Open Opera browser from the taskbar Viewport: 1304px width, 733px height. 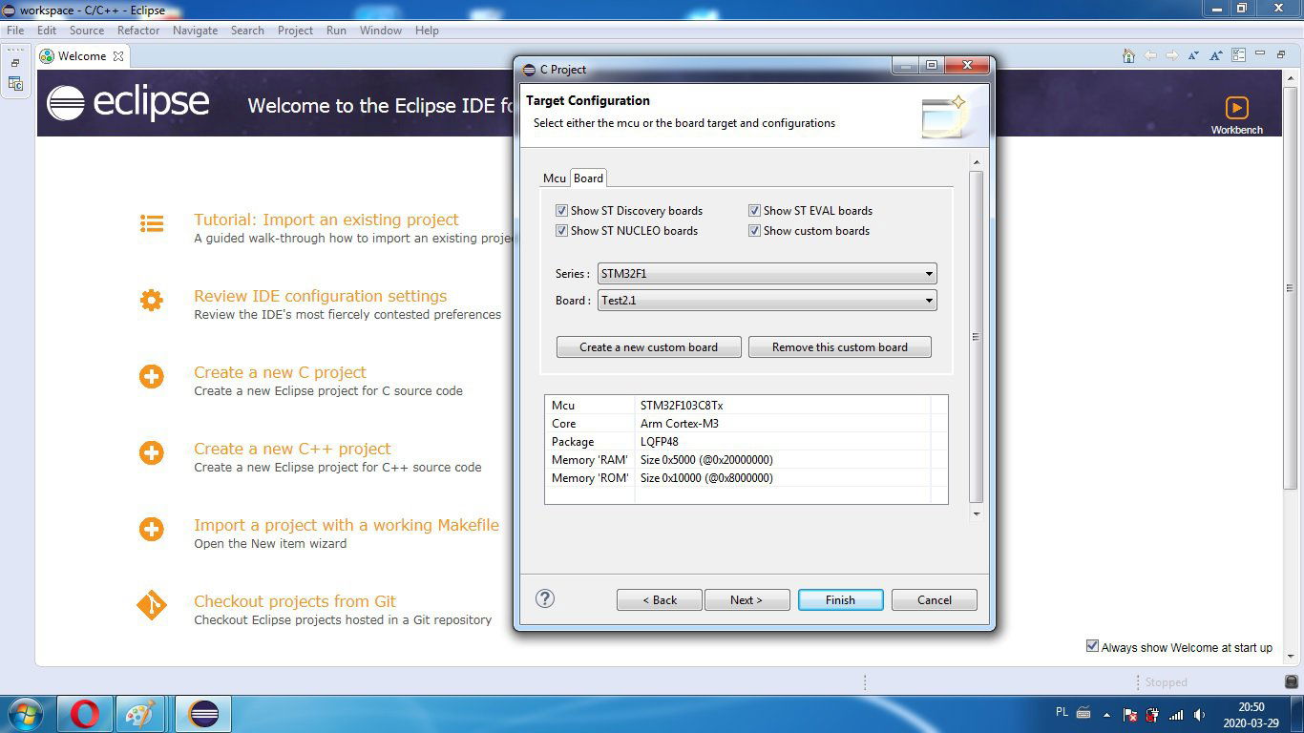pos(85,714)
